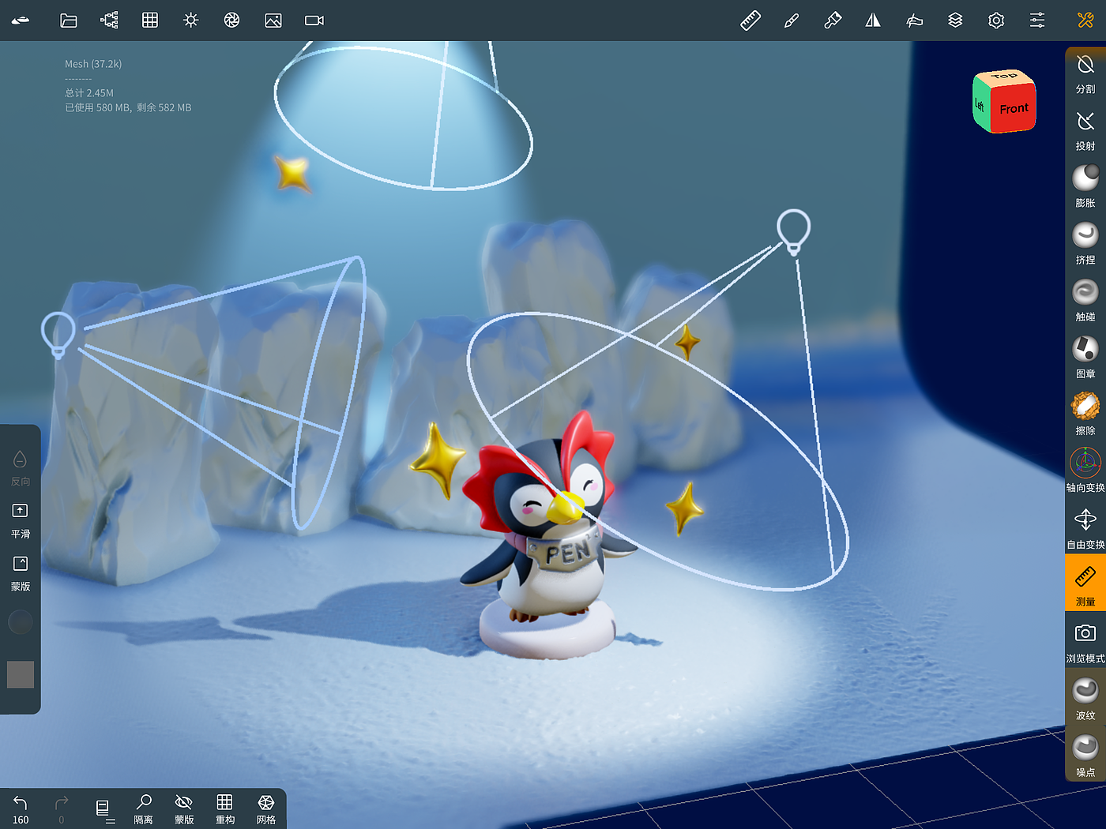Select the 波纹 ripple tool
Screen dimensions: 1106x829
(1085, 699)
